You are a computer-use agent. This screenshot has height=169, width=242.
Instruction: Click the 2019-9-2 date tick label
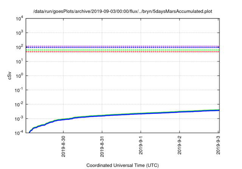pyautogui.click(x=179, y=145)
